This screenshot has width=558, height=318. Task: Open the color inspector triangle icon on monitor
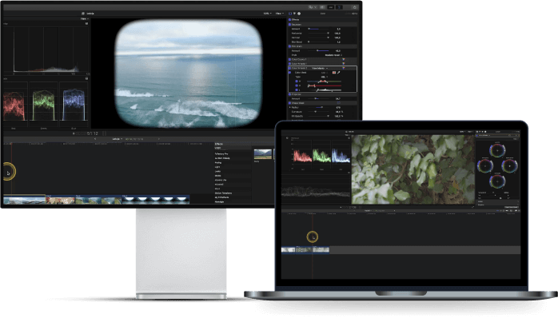click(x=294, y=14)
